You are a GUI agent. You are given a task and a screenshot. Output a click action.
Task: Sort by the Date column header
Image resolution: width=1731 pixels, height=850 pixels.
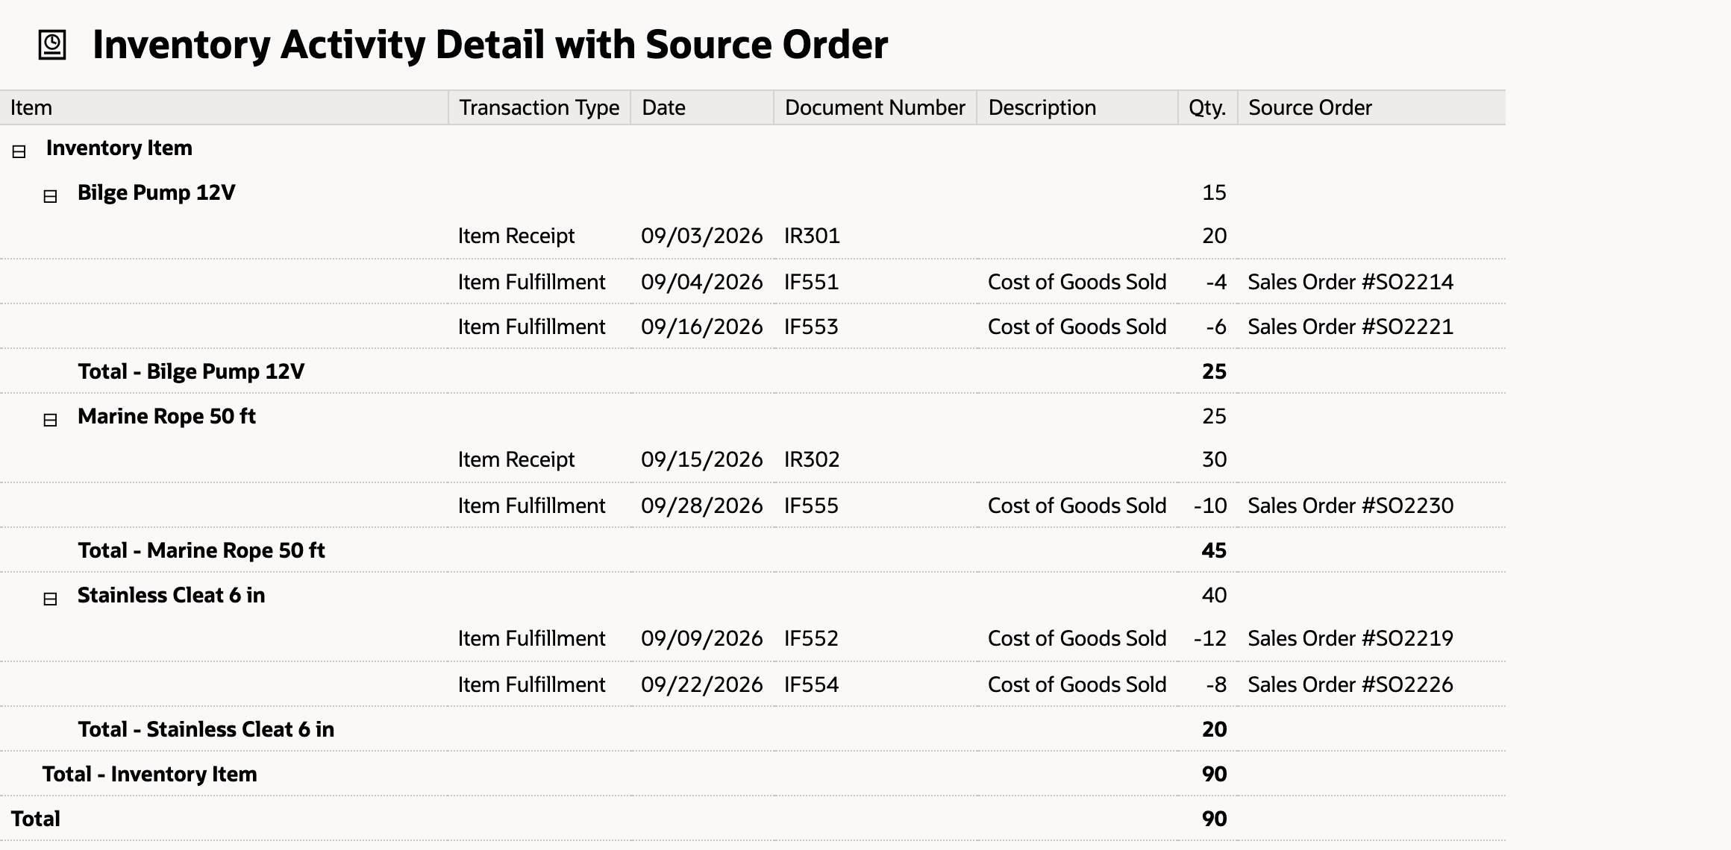(702, 107)
